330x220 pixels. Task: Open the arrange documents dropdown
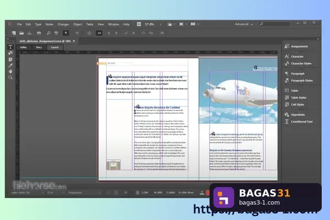click(195, 24)
